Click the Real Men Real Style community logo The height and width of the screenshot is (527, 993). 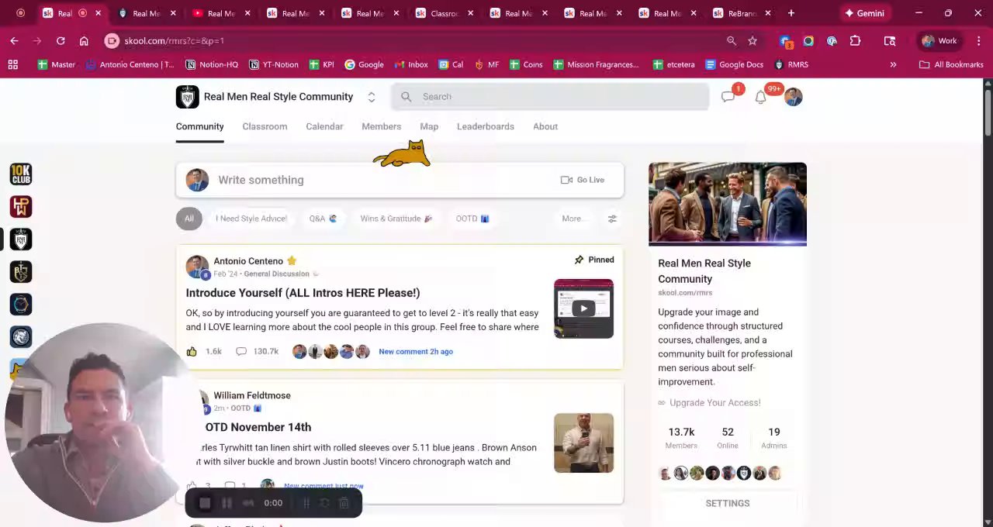[x=187, y=97]
